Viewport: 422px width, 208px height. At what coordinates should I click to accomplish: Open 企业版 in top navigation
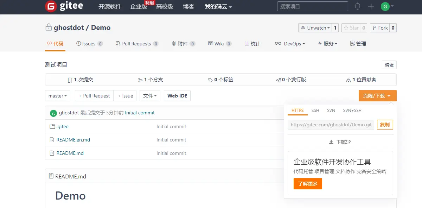(x=139, y=7)
